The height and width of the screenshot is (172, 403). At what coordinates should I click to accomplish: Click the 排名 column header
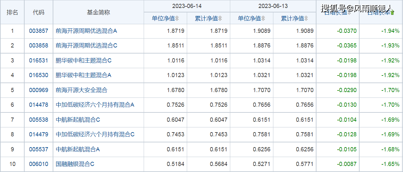[12, 12]
